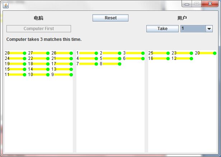Click match number 12 in user pile
221x157 pixels.
pos(182,58)
